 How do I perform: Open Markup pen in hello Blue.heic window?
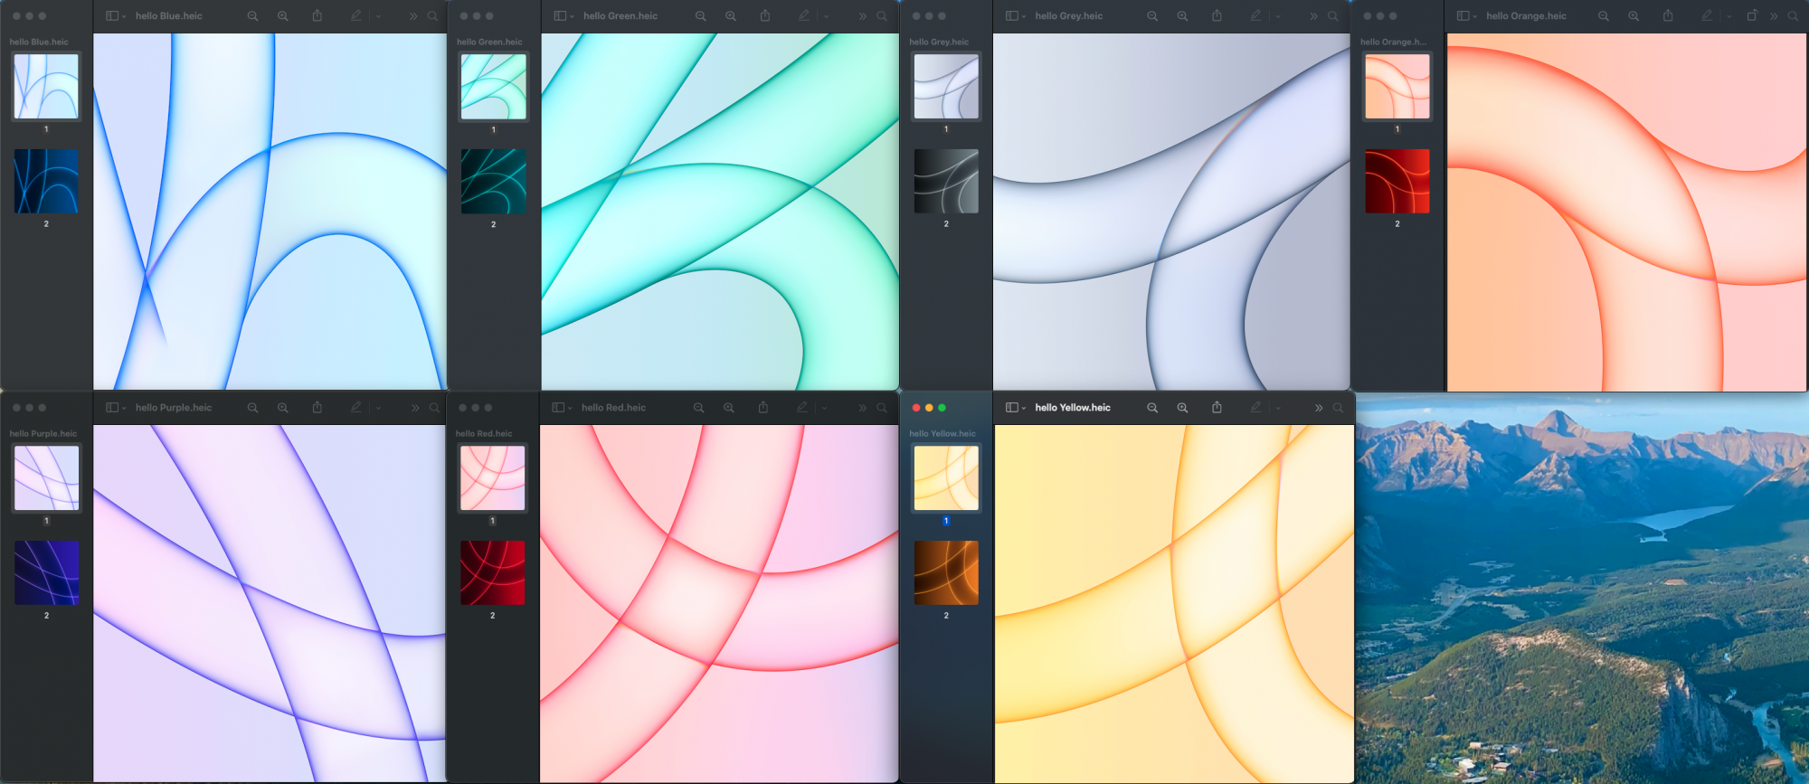pyautogui.click(x=355, y=15)
